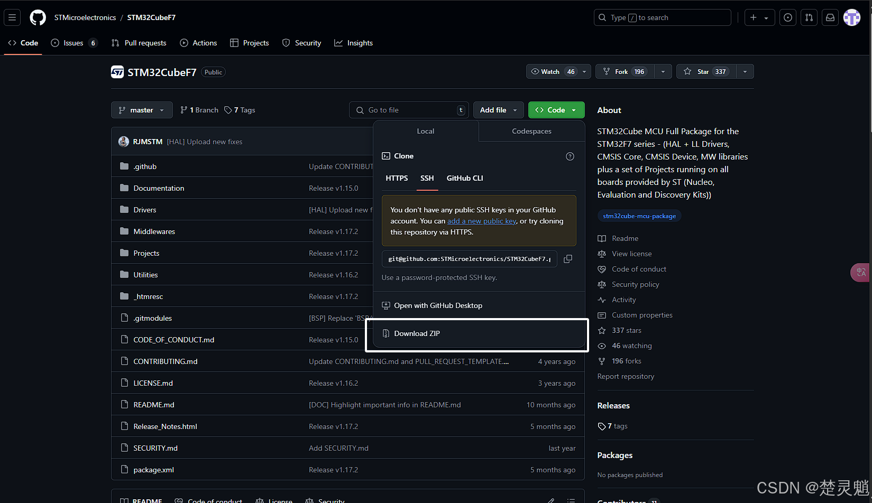
Task: Open the Documentation folder
Action: [159, 188]
